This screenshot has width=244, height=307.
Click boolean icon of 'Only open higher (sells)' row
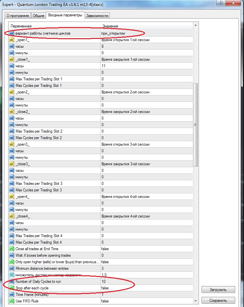[x=12, y=262]
